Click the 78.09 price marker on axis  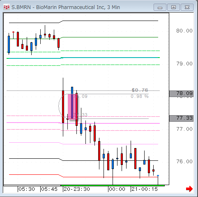[181, 94]
